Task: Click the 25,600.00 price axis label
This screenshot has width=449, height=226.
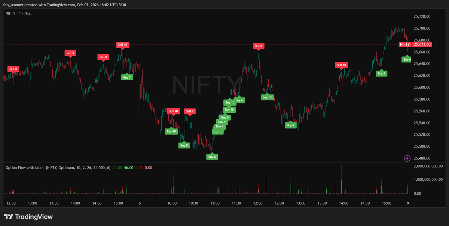Action: (422, 87)
